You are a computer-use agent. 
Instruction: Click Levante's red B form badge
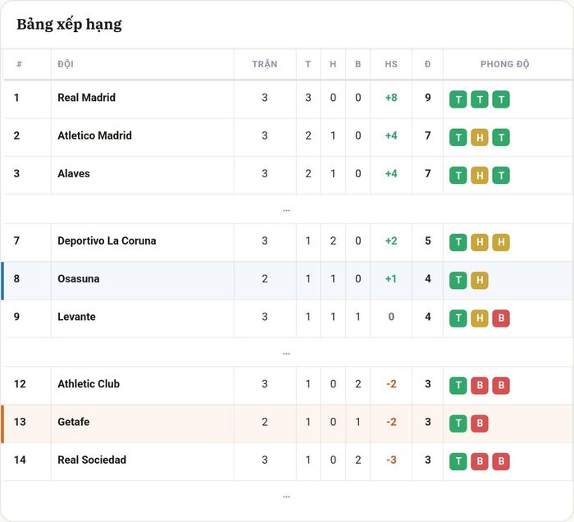click(x=501, y=318)
